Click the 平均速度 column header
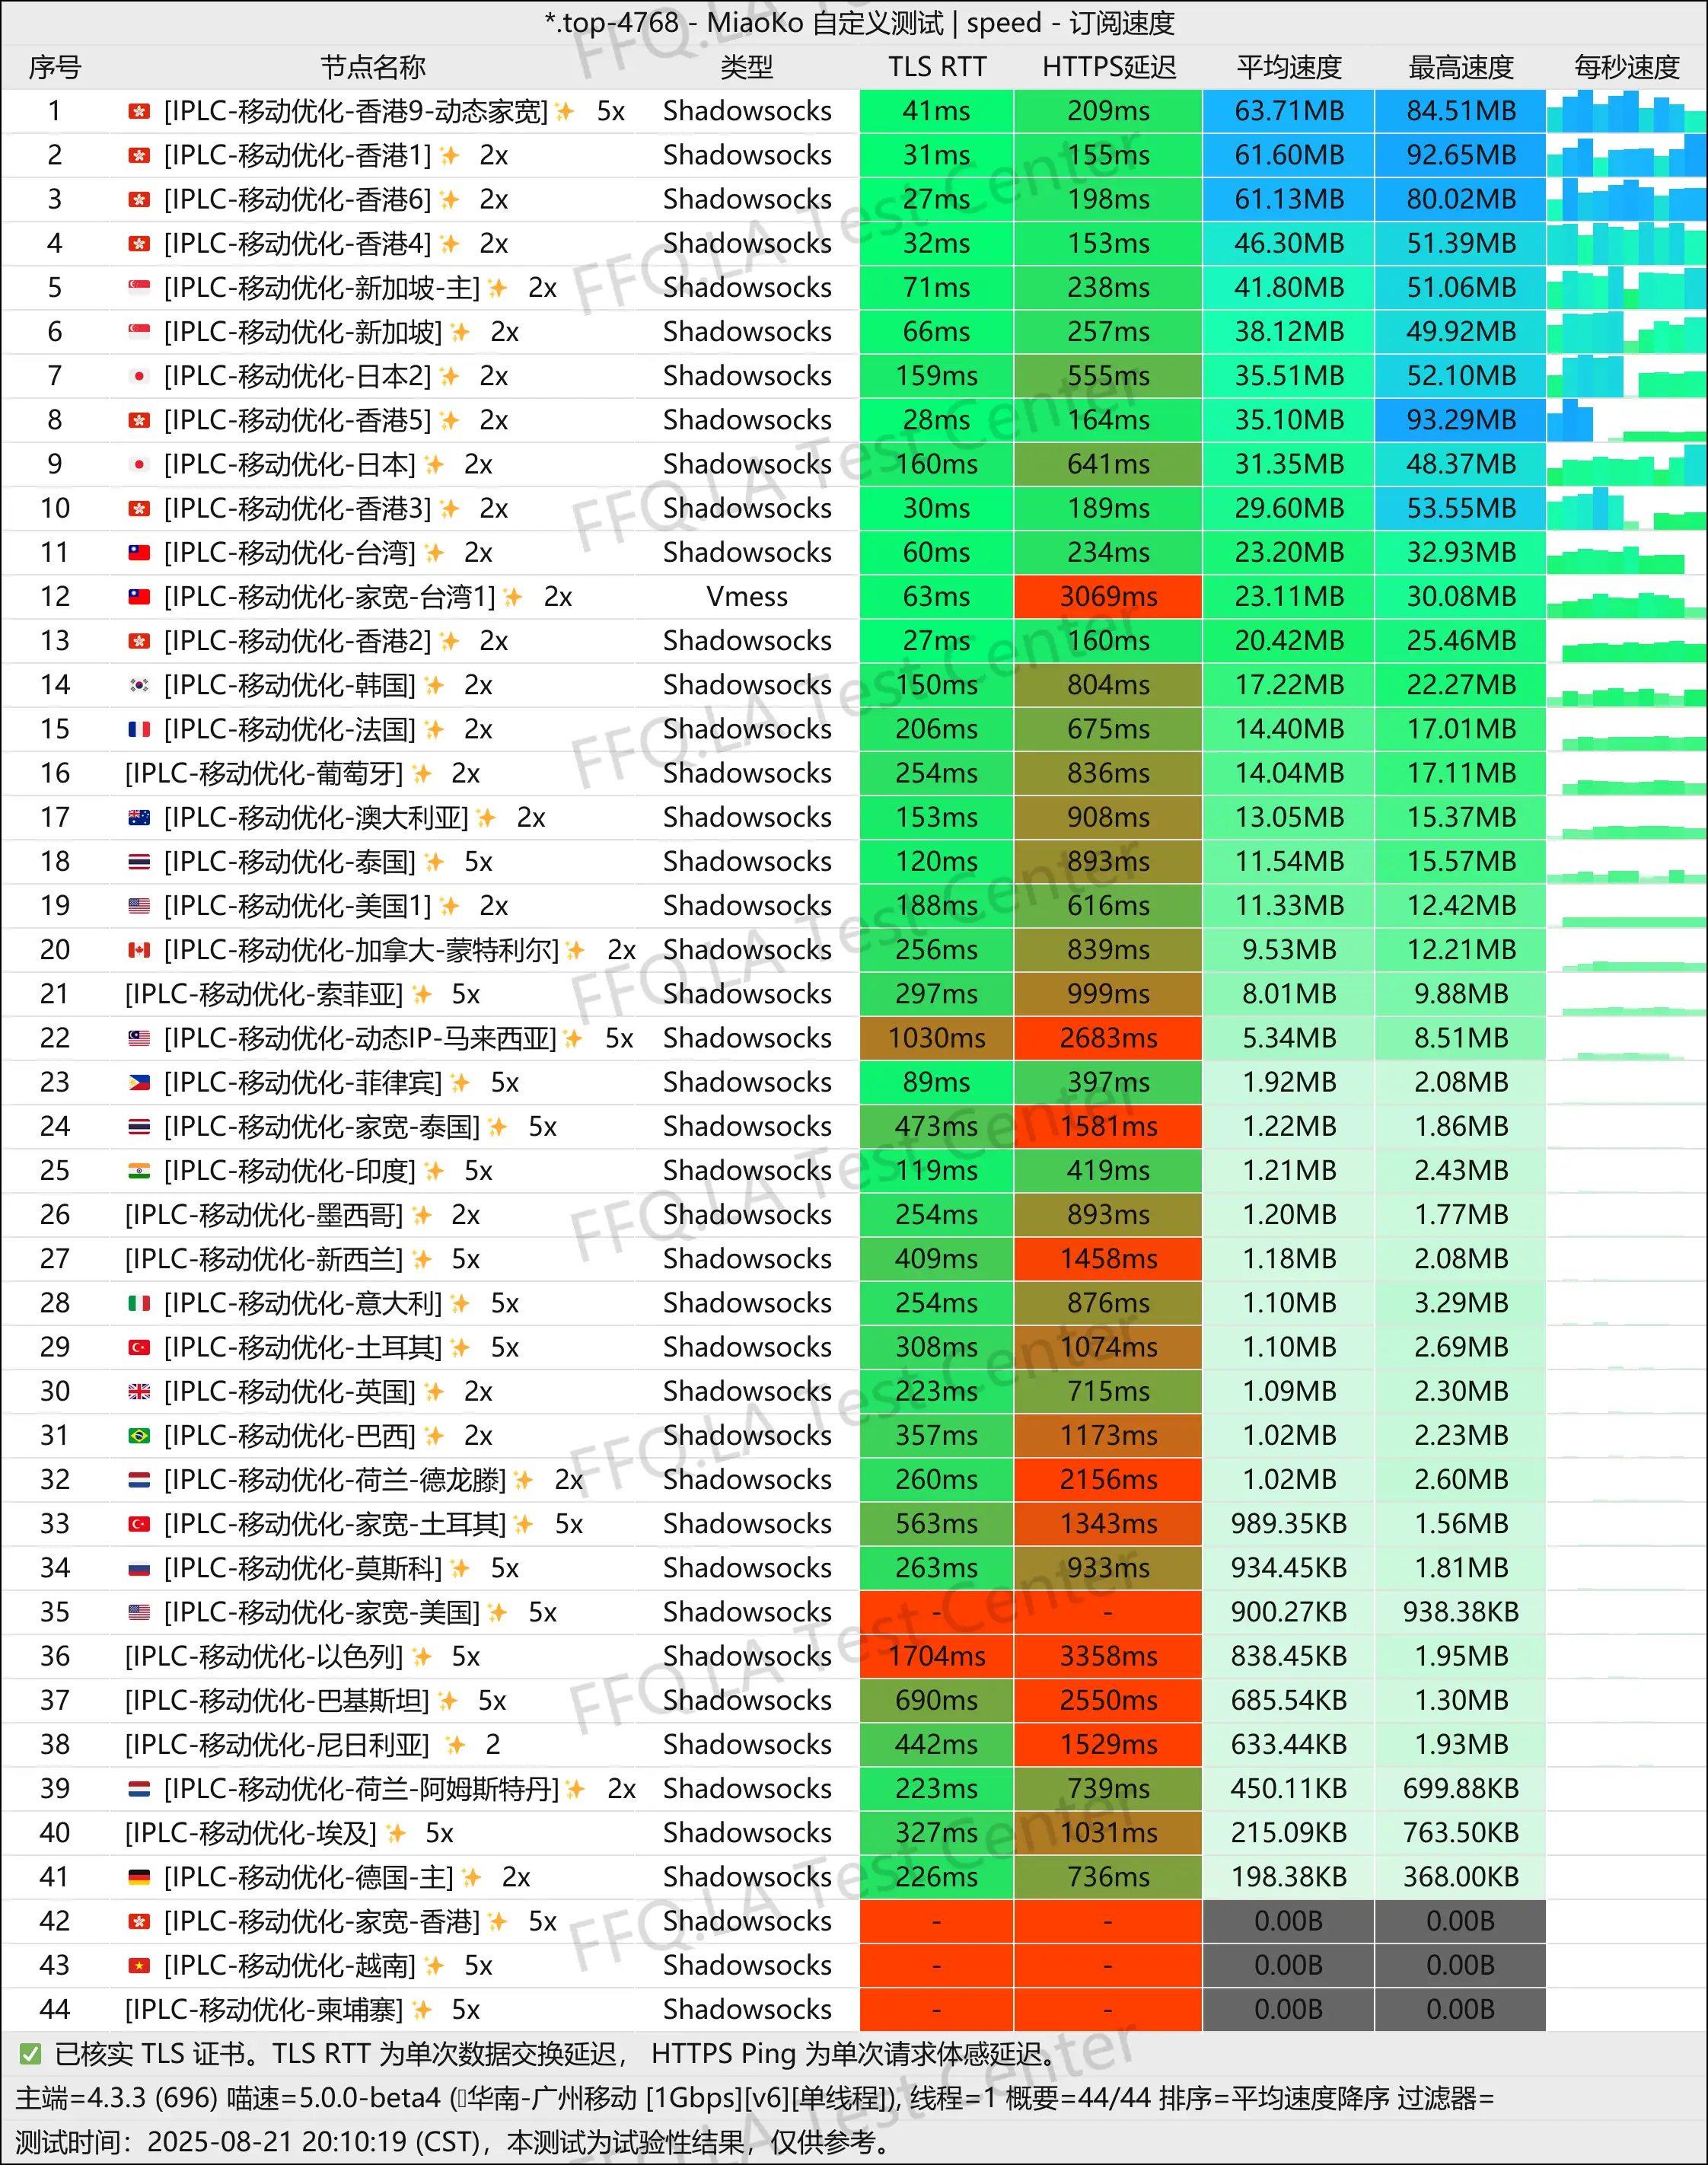The image size is (1708, 2165). [x=1289, y=67]
